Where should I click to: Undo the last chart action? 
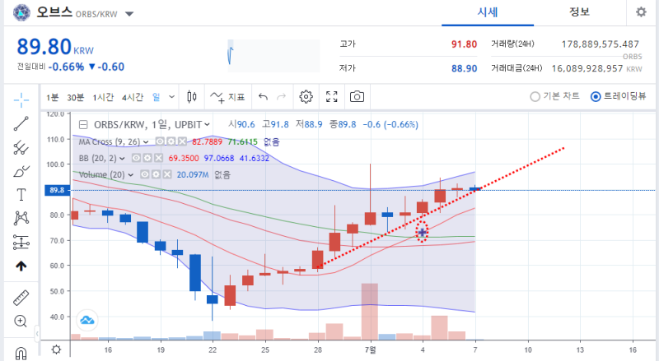pyautogui.click(x=263, y=97)
